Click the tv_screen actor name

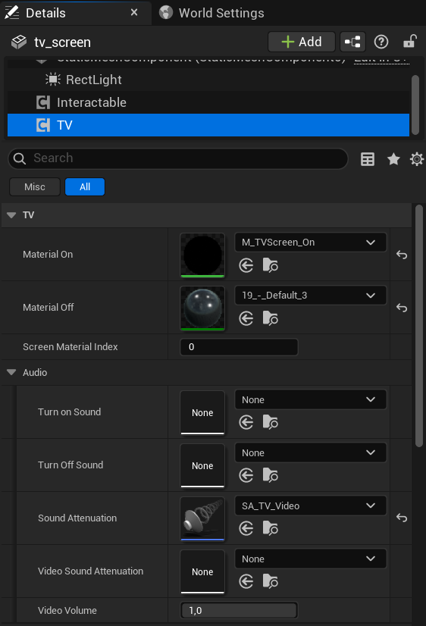click(x=62, y=42)
